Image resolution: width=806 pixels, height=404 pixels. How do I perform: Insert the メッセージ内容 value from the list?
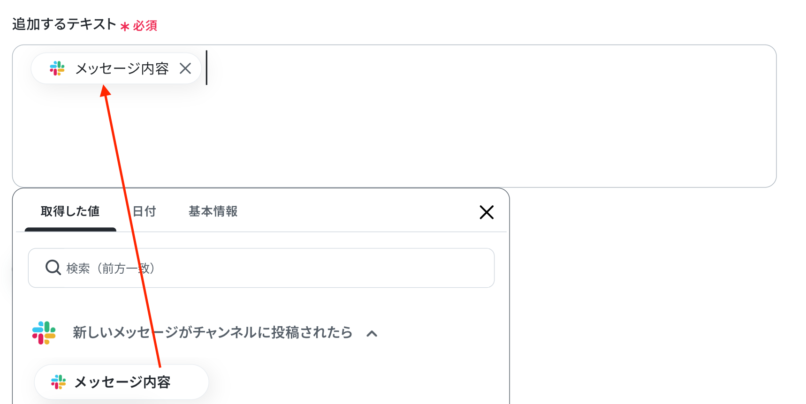click(122, 382)
